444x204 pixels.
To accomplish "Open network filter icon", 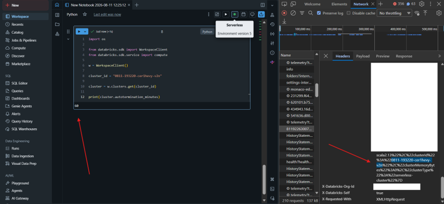I will click(302, 13).
